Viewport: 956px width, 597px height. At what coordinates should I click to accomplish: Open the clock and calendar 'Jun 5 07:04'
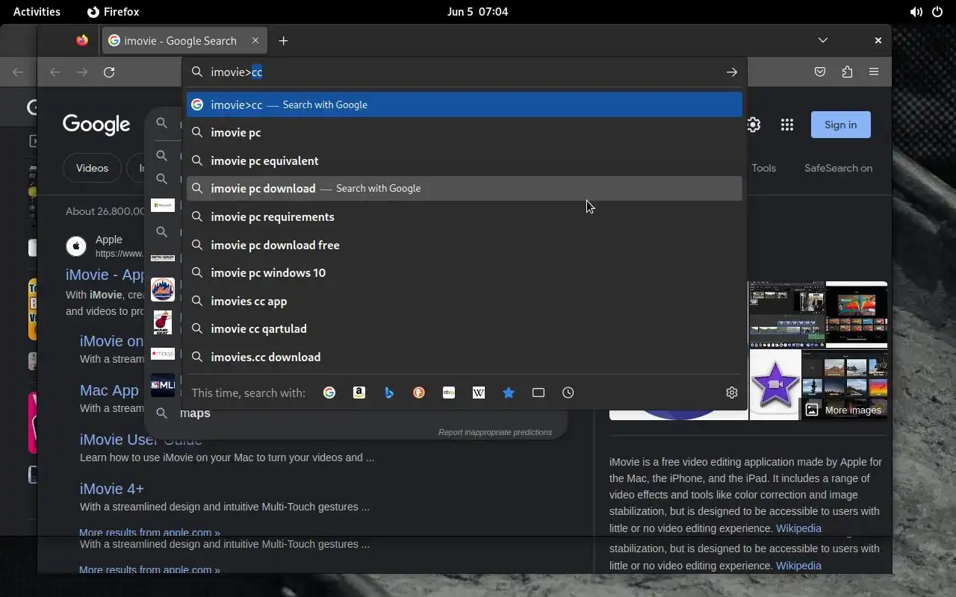477,12
